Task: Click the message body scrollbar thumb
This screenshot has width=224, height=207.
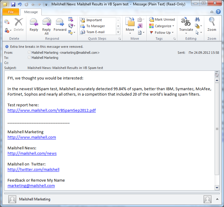Action: (x=217, y=129)
